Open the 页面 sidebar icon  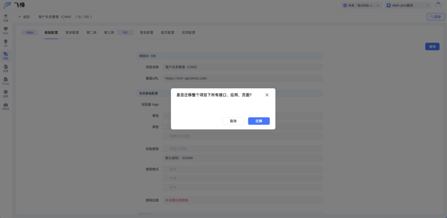click(6, 18)
